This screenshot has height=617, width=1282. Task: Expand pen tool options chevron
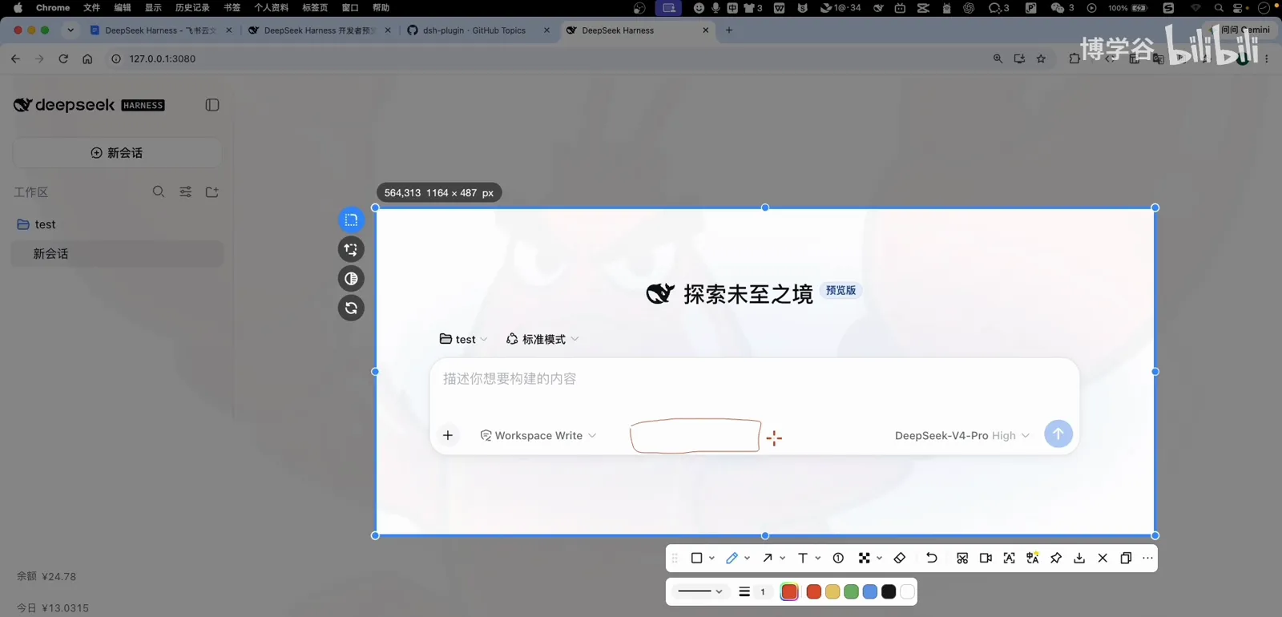[747, 558]
